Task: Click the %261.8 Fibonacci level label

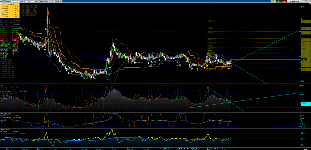Action: (212, 21)
